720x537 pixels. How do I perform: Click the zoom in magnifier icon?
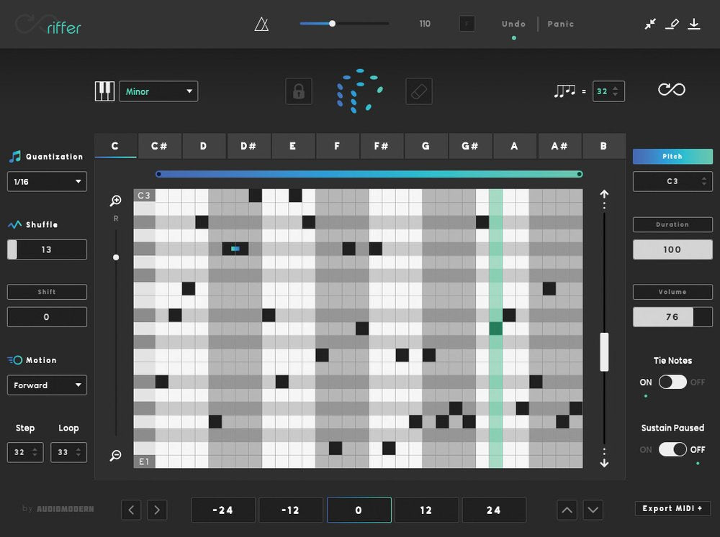click(116, 201)
